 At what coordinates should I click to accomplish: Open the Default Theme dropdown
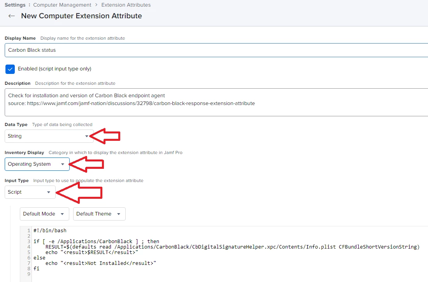coord(99,214)
